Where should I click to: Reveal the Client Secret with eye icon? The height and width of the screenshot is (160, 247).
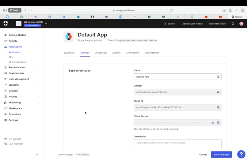pos(213,123)
